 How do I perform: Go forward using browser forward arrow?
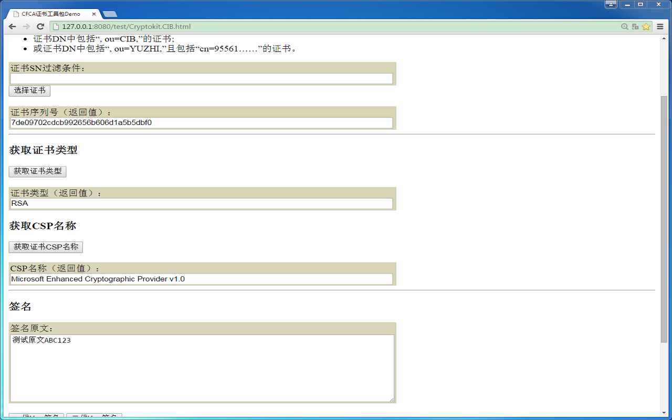click(26, 26)
